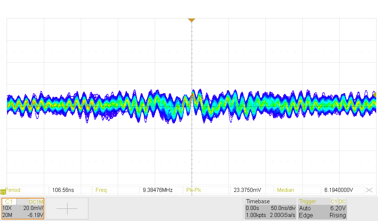Click the 50.0ns/div horizontal scale
Viewport: 378px width, 221px height.
(x=283, y=208)
